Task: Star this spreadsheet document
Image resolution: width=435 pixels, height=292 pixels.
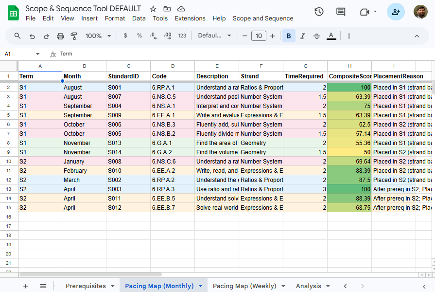Action: 153,9
